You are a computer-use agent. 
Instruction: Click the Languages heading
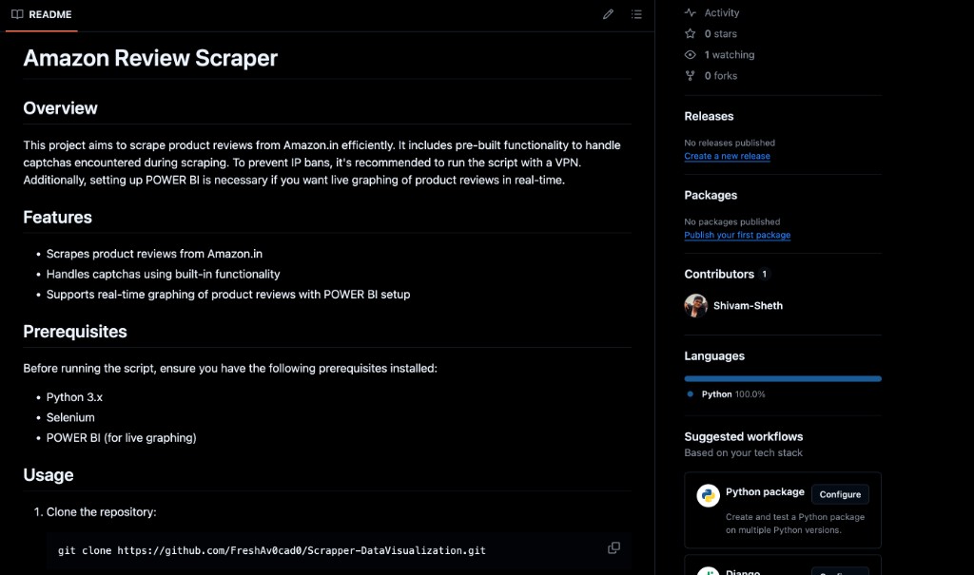click(x=714, y=355)
